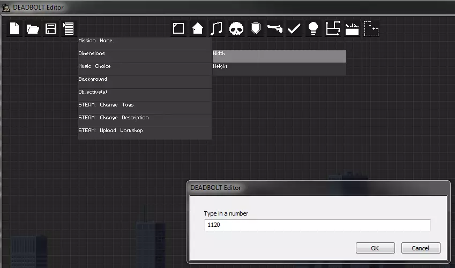Select STEAM: Upload Workshop entry

point(145,133)
